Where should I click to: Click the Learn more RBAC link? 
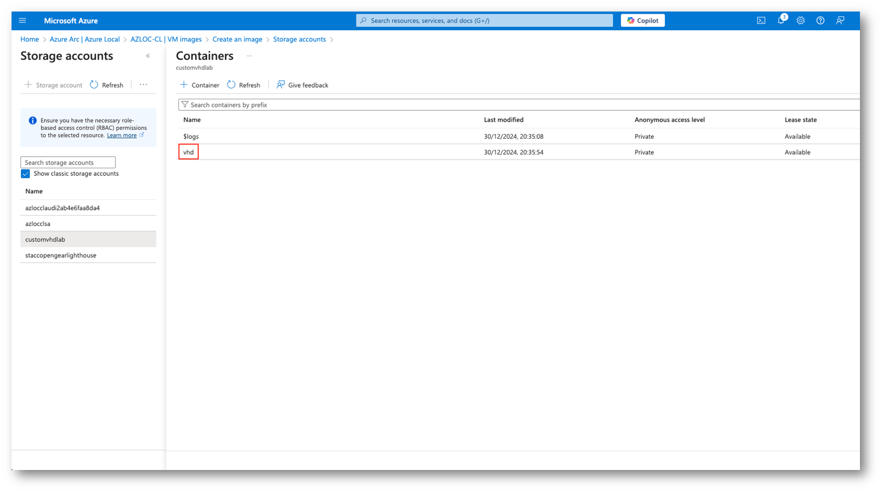click(122, 135)
